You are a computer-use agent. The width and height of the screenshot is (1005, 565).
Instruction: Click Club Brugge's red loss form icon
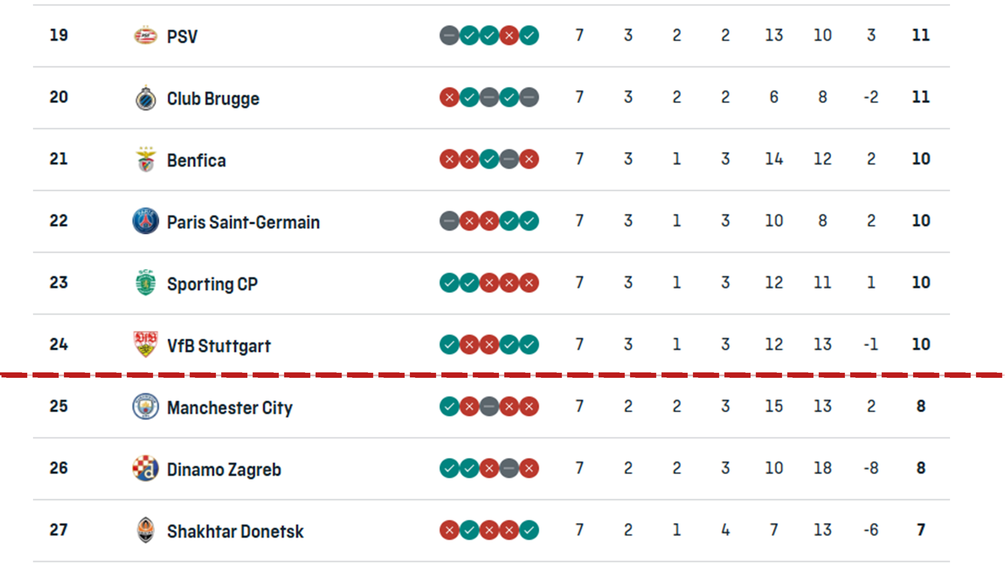tap(449, 98)
